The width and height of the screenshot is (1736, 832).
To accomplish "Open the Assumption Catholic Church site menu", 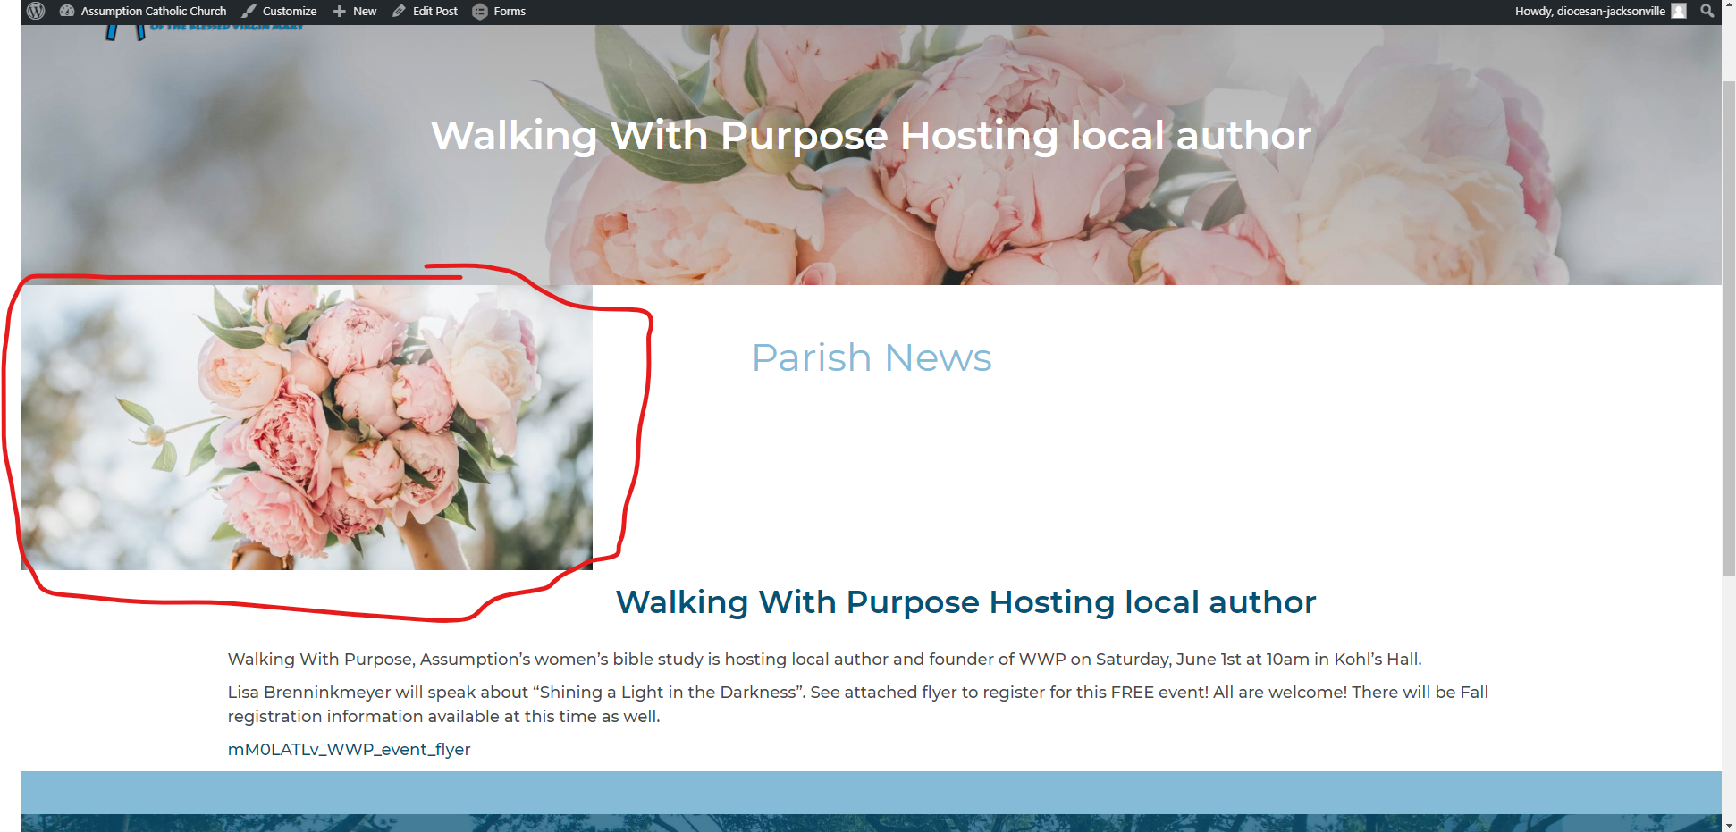I will coord(153,12).
